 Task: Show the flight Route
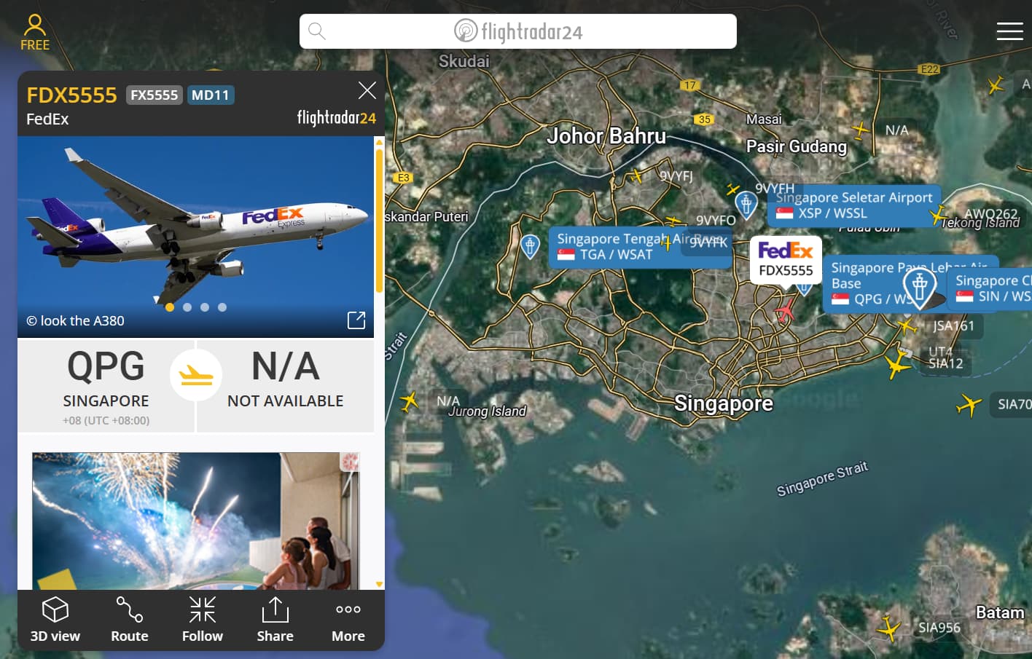click(130, 620)
